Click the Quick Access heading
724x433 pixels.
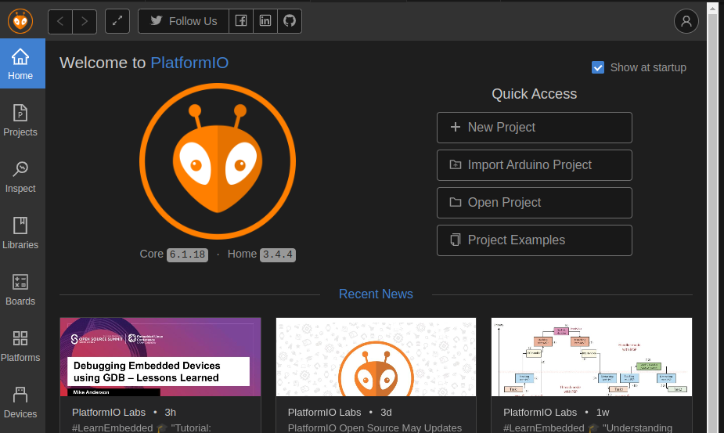coord(535,94)
